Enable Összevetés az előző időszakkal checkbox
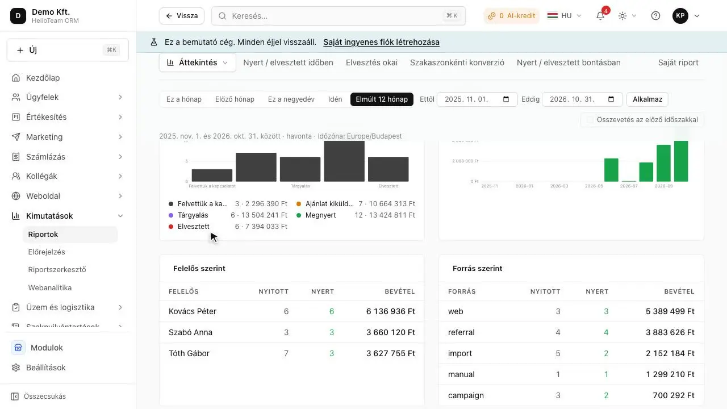 590,120
